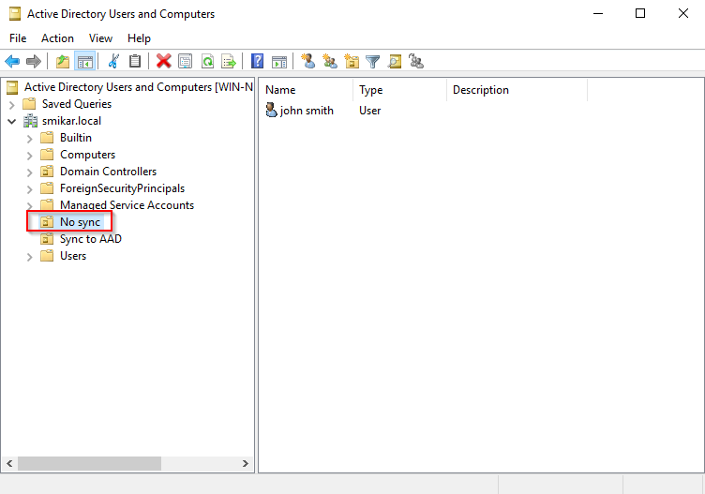Click the Cut scissors icon
Viewport: 705px width, 494px height.
tap(113, 61)
